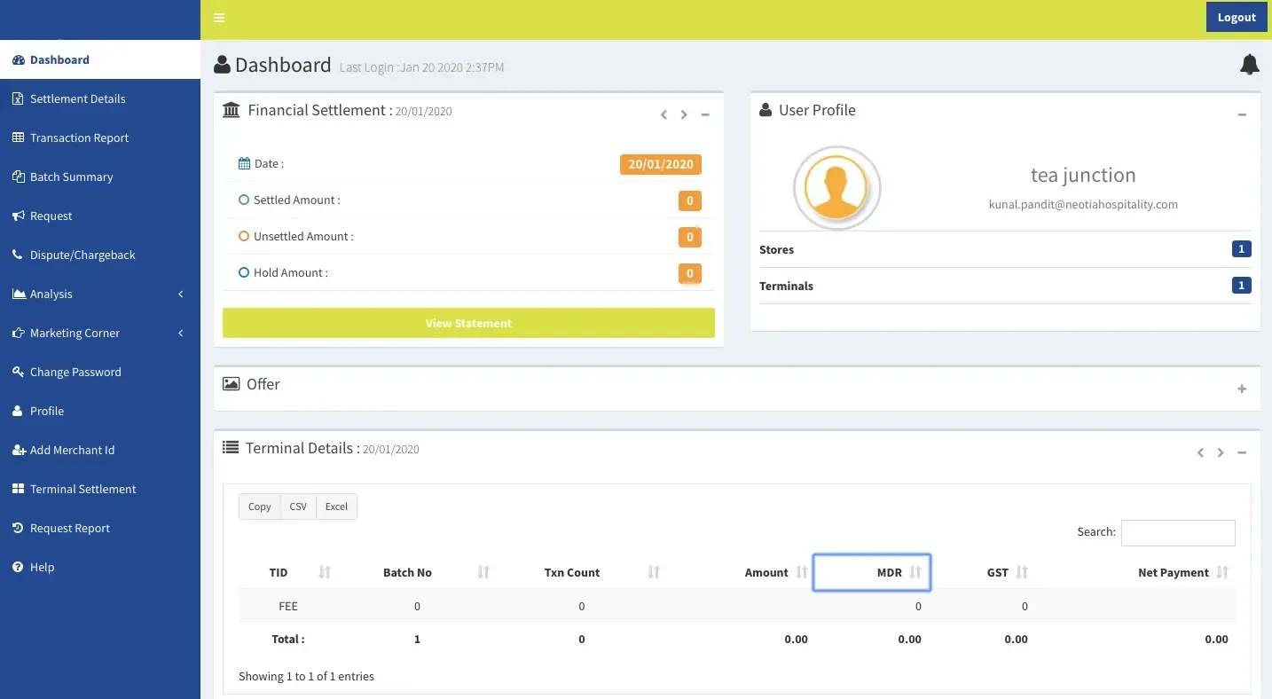Sort by Net Payment column icon
Viewport: 1272px width, 699px height.
[1223, 573]
